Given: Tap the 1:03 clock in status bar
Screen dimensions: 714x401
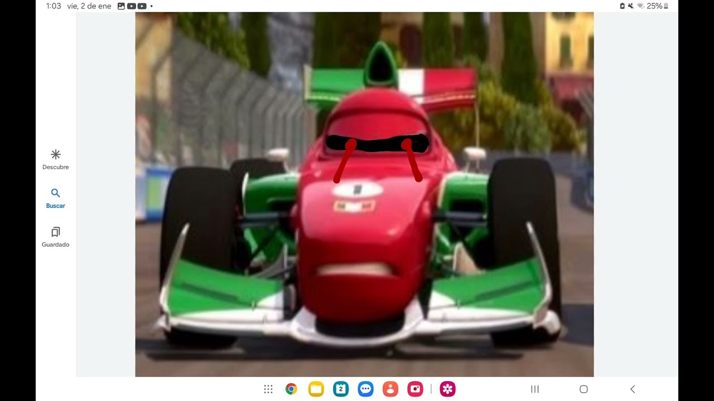Looking at the screenshot, I should 54,6.
